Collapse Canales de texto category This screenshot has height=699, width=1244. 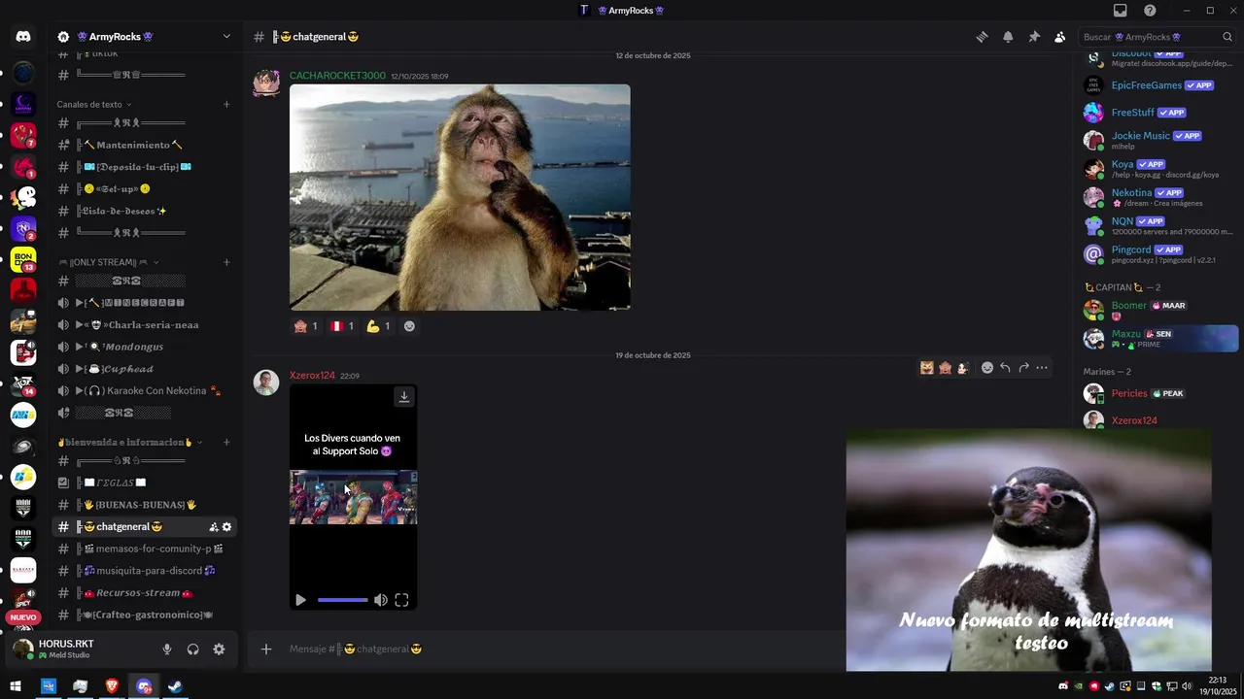94,105
